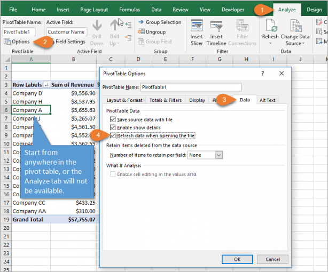The height and width of the screenshot is (272, 328).
Task: Toggle Enable show details checkbox
Action: pos(113,127)
